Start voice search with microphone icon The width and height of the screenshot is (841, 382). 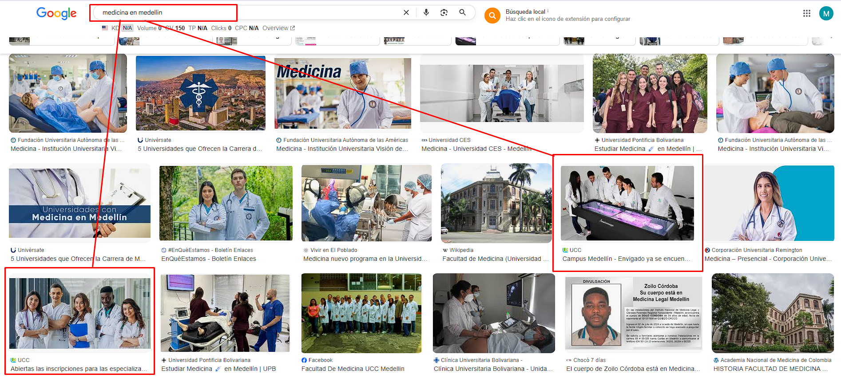point(426,12)
